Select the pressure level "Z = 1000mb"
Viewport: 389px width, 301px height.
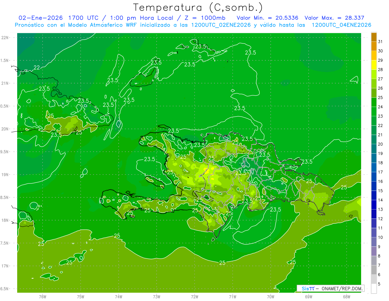205,18
